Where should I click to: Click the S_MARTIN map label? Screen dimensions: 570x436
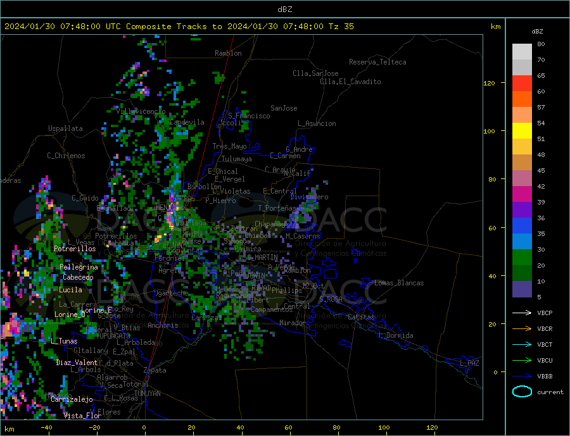262,258
